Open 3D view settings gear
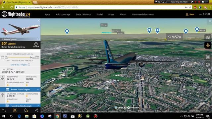Image resolution: width=212 pixels, height=119 pixels. pyautogui.click(x=208, y=65)
